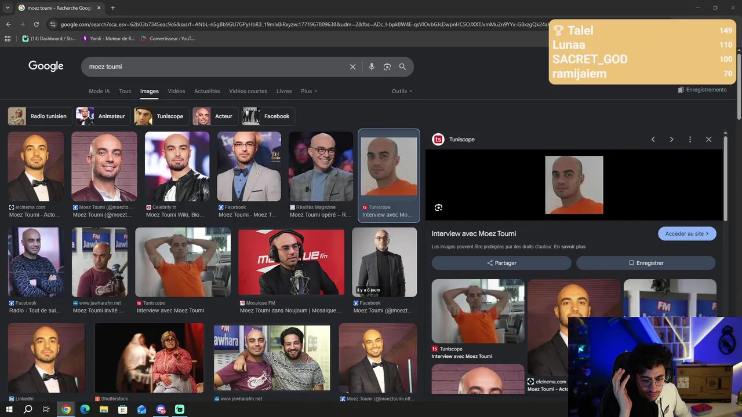Open Task View on the taskbar
The image size is (742, 417).
[x=46, y=409]
